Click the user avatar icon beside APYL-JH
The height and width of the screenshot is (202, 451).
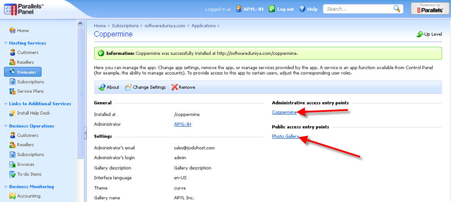239,9
